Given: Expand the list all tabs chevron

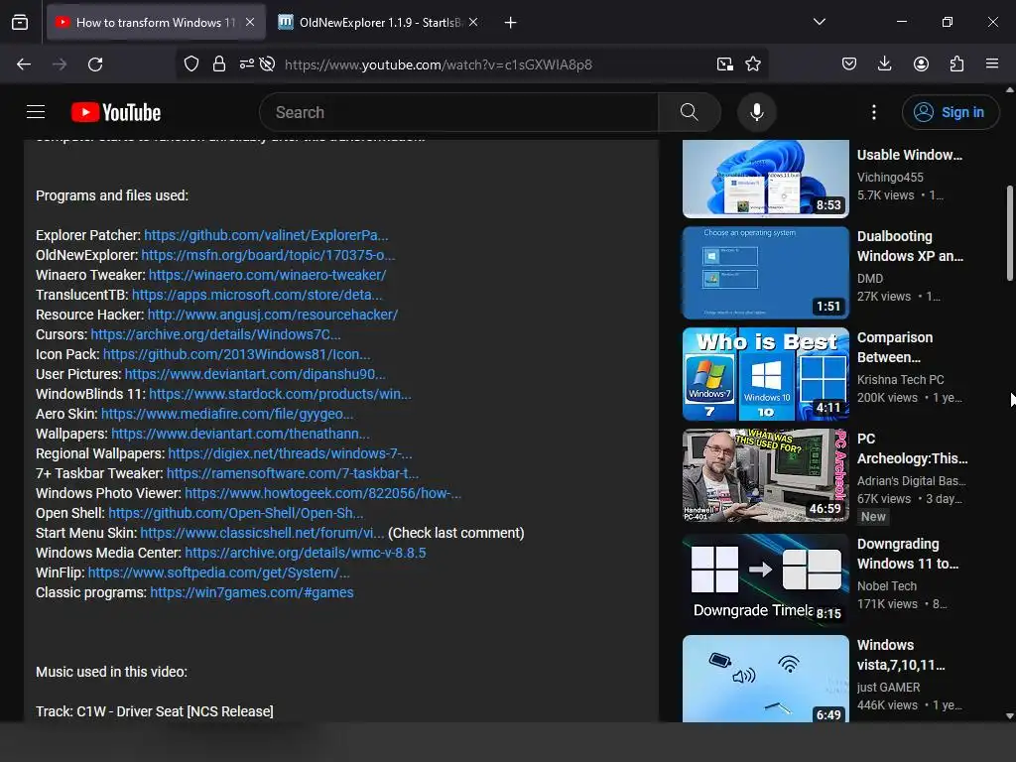Looking at the screenshot, I should tap(819, 22).
